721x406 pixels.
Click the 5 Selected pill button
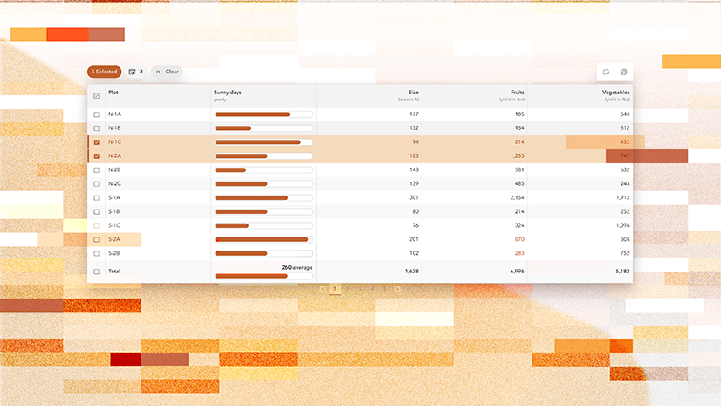point(105,72)
